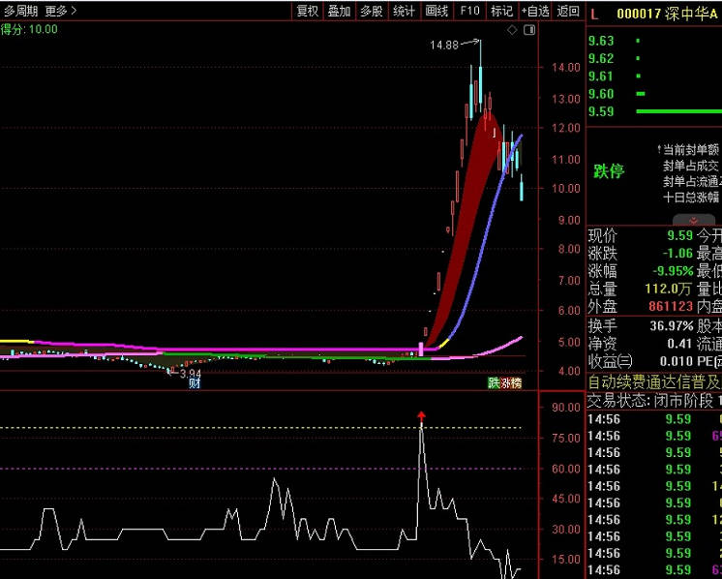
Task: Open the 多周期 period selector
Action: [20, 12]
